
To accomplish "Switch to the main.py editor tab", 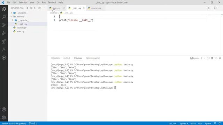I will pos(56,8).
